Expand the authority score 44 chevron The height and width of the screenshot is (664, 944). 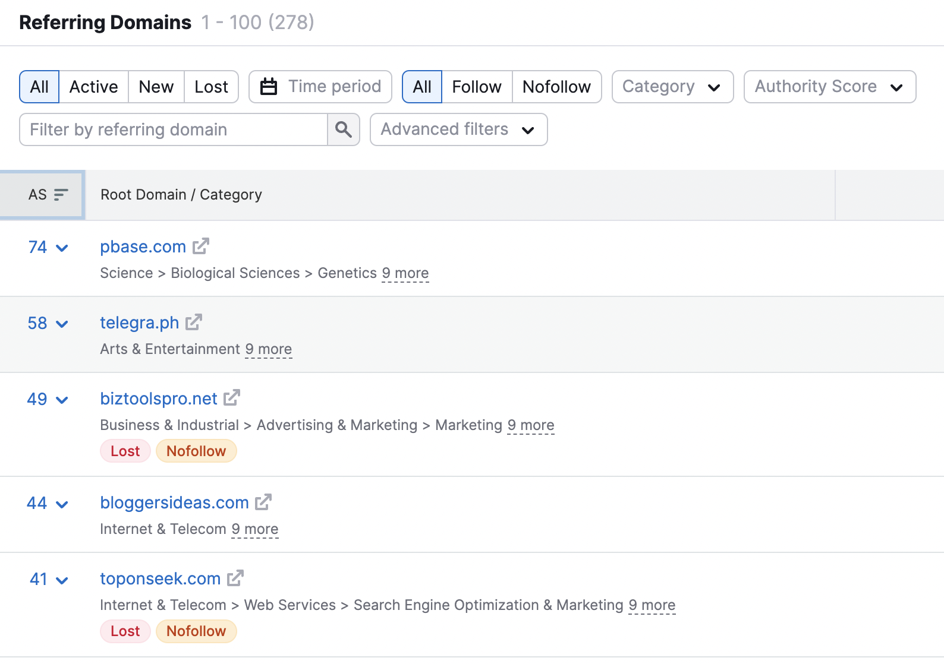pyautogui.click(x=62, y=505)
